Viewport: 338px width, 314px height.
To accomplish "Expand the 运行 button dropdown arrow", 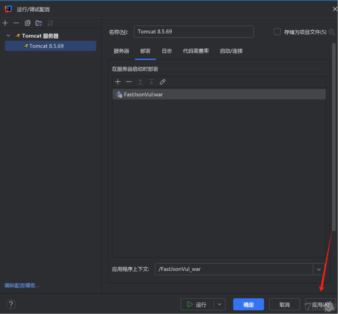I will click(219, 305).
